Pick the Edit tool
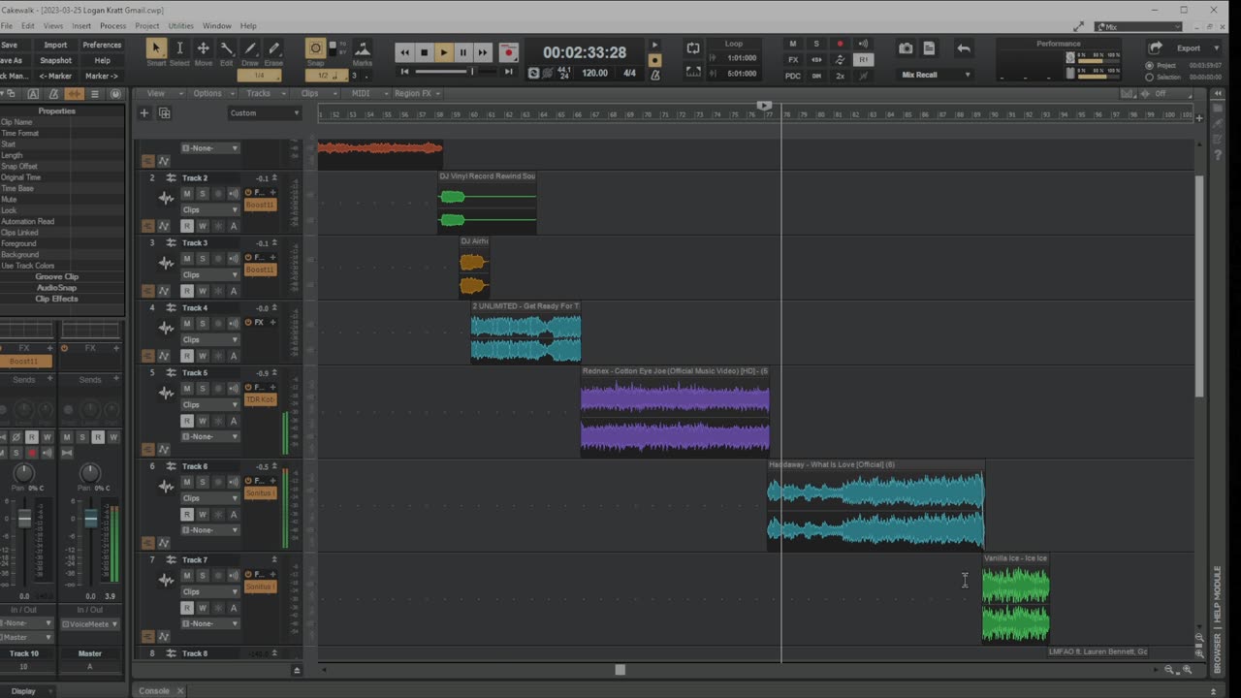The height and width of the screenshot is (698, 1241). [226, 48]
